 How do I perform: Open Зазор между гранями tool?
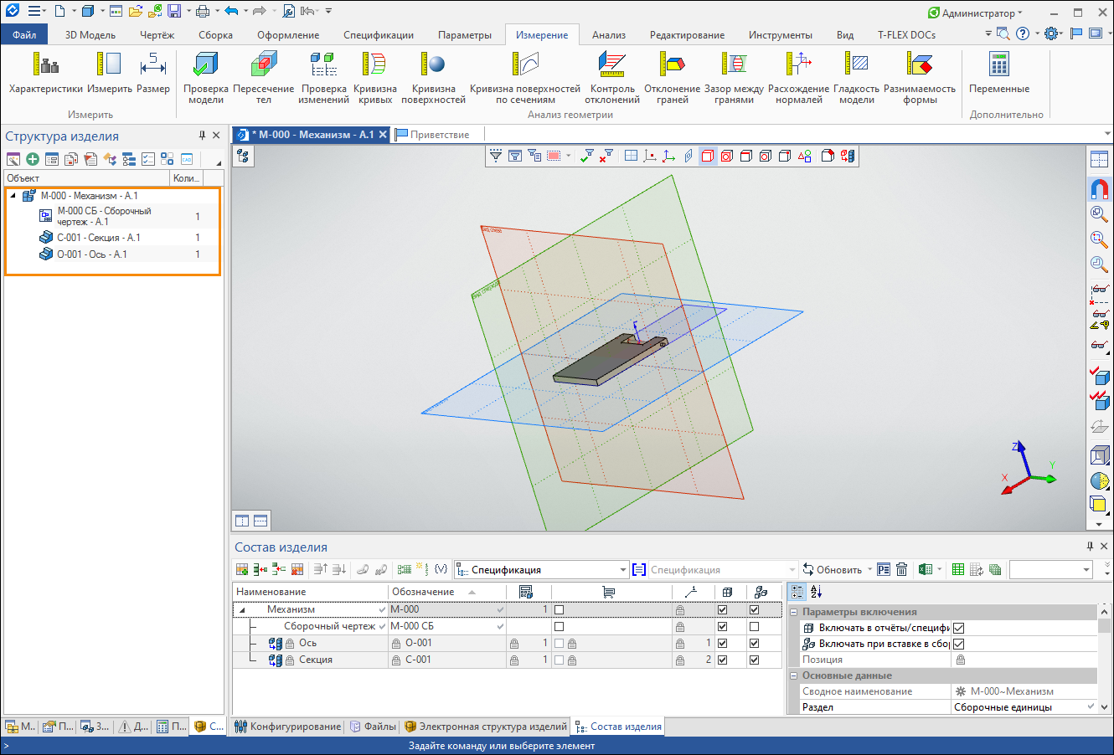735,77
